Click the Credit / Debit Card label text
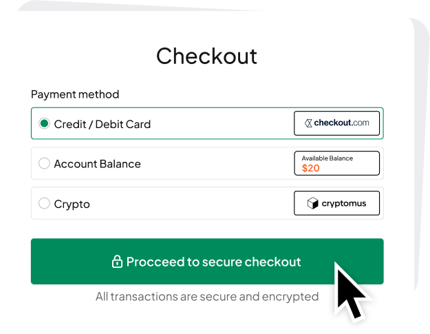This screenshot has width=430, height=334. [x=102, y=124]
